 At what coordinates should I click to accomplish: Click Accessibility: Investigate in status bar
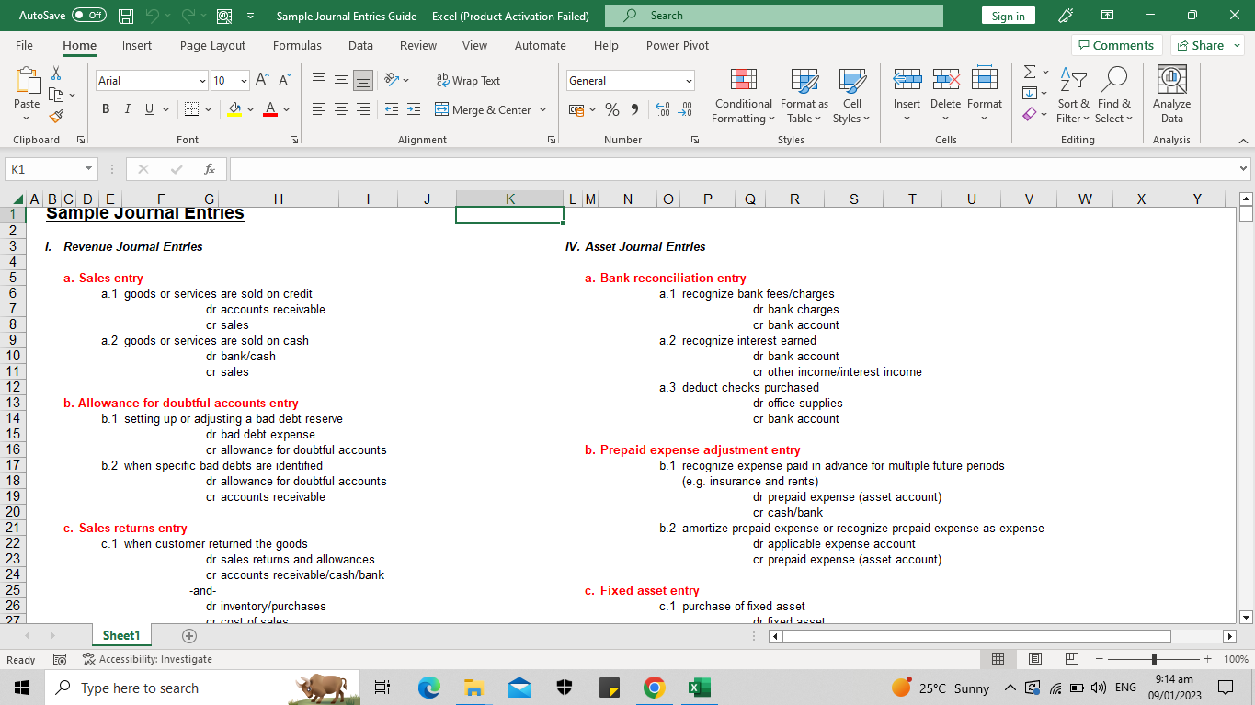(147, 659)
